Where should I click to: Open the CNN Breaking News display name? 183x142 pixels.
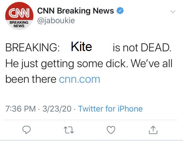click(x=75, y=11)
